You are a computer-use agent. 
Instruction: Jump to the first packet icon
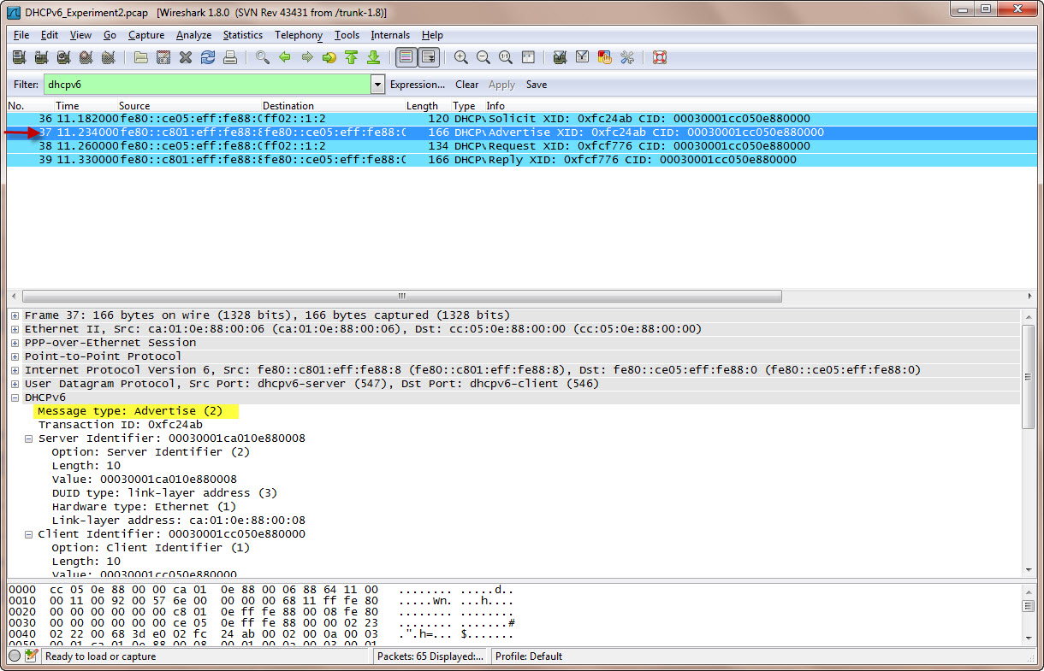[351, 58]
